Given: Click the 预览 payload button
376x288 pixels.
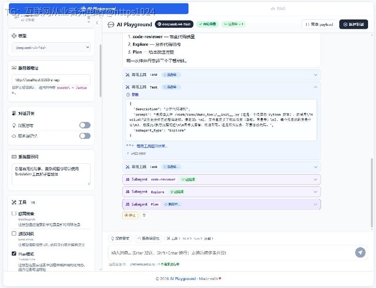Looking at the screenshot, I should tap(319, 24).
